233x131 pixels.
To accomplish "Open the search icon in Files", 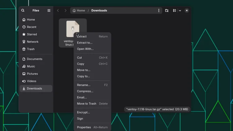I will (23, 10).
